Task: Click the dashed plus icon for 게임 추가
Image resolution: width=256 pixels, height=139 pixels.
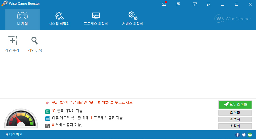Action: coord(12,41)
